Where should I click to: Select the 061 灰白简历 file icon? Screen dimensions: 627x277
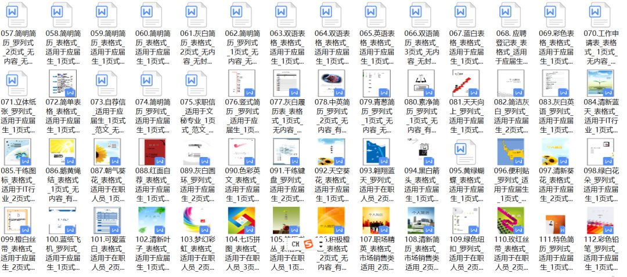point(197,14)
